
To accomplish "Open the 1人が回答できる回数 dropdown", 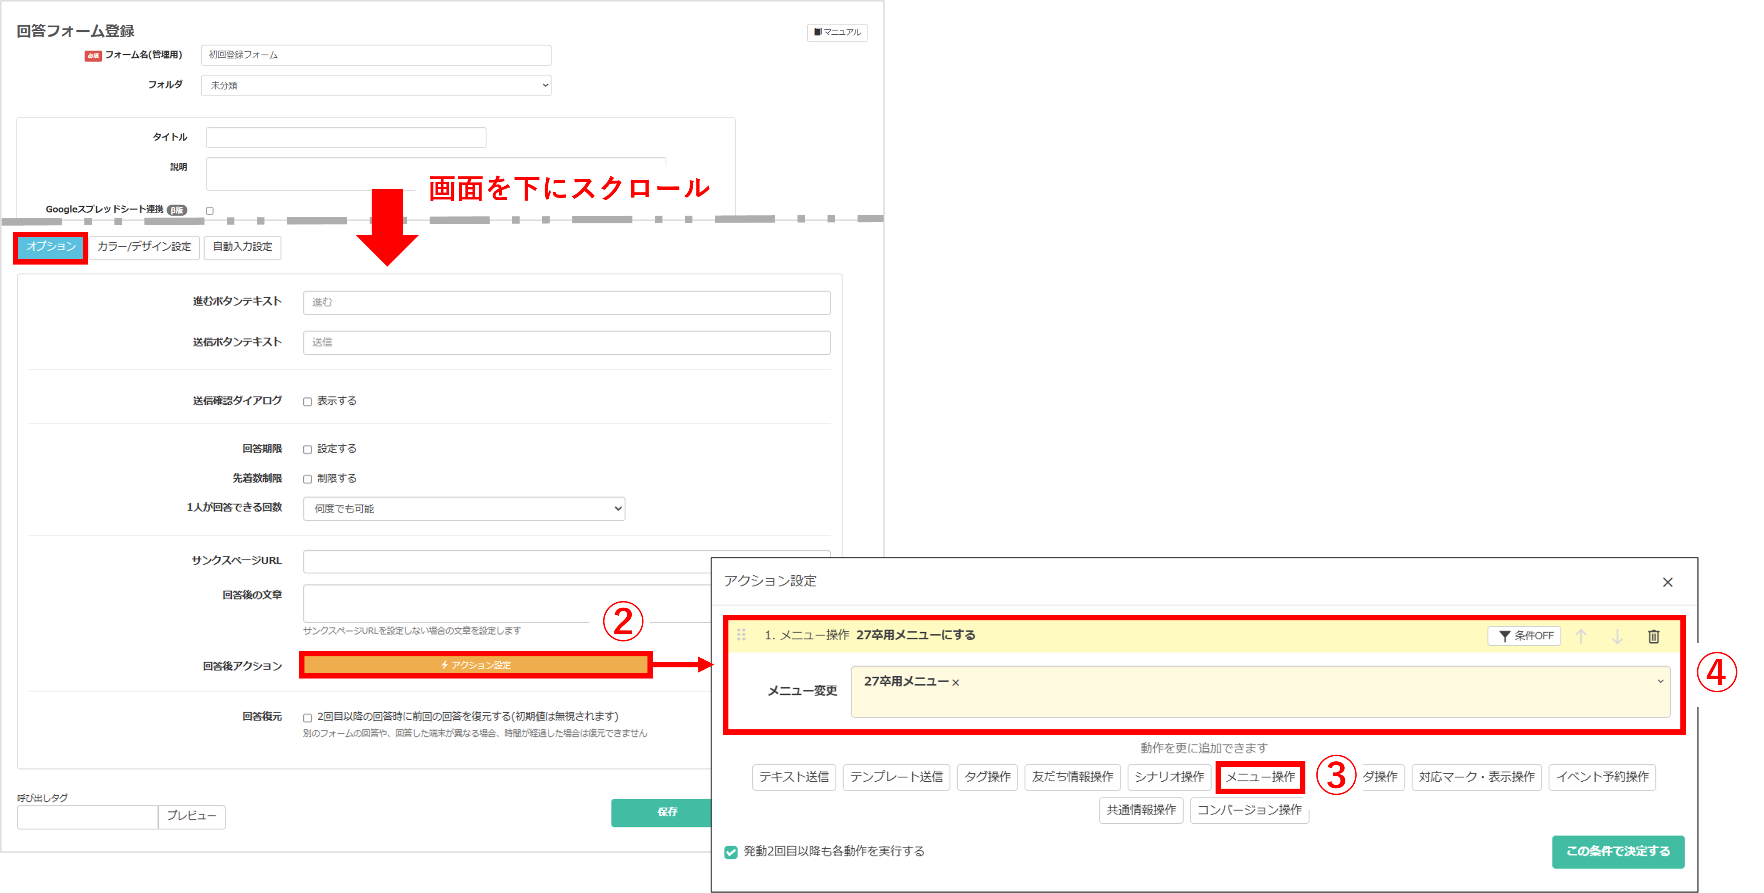I will (464, 508).
